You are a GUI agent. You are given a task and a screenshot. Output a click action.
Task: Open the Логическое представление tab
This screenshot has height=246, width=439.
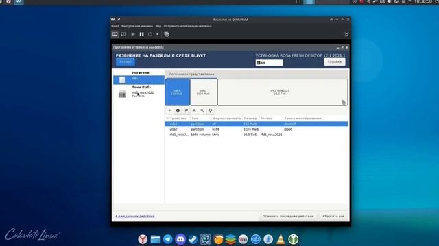pyautogui.click(x=191, y=74)
